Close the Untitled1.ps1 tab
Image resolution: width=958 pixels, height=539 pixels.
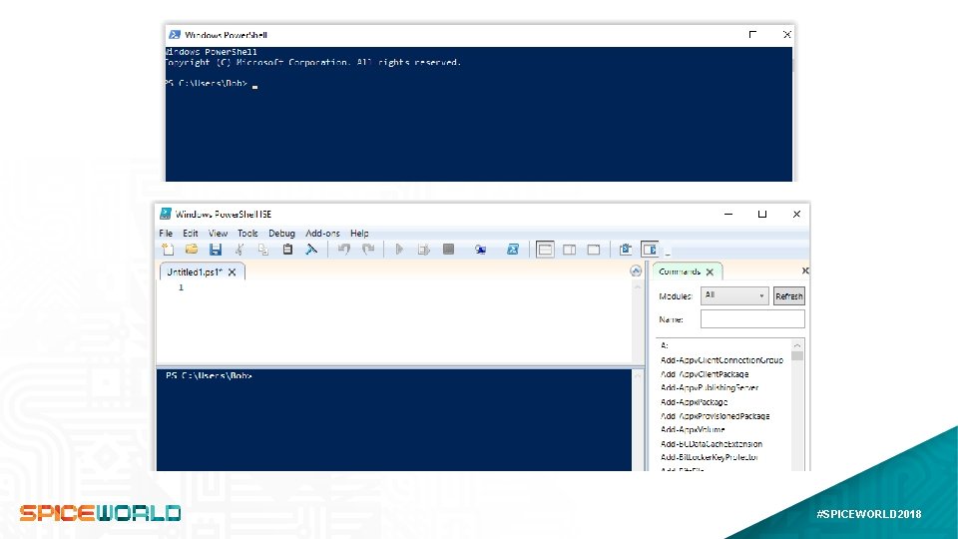click(233, 272)
